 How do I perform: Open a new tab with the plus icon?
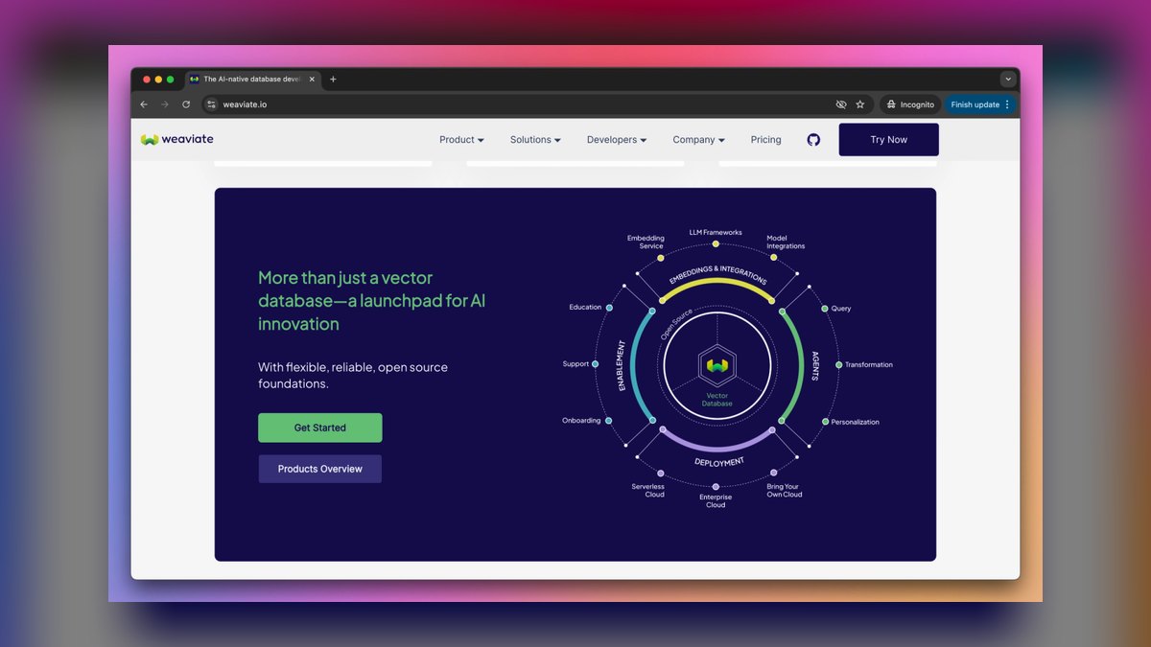point(333,80)
